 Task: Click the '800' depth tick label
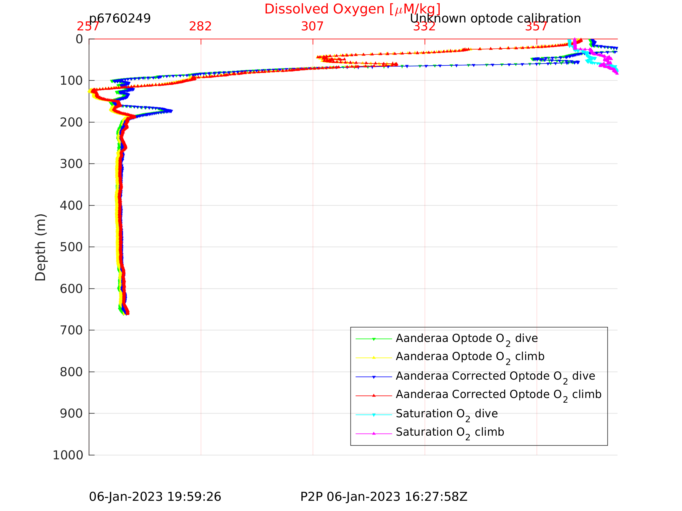point(71,372)
